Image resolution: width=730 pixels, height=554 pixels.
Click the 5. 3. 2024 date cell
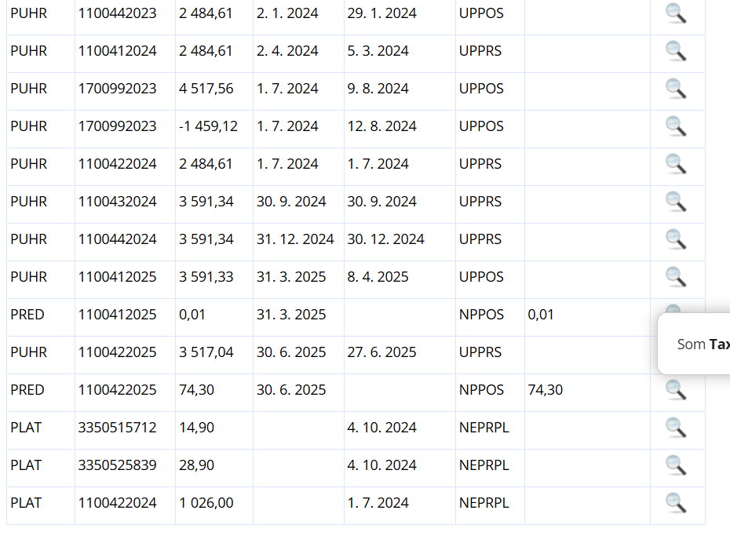pyautogui.click(x=378, y=51)
